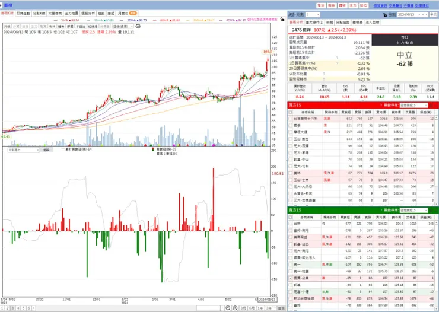This screenshot has width=439, height=312.
Task: Click the pink link right of 40MA legend
Action: pos(263,20)
